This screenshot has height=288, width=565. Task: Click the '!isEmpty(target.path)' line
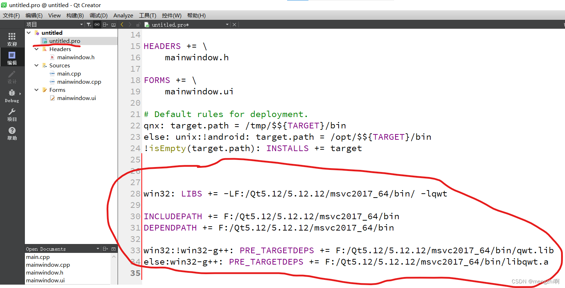pos(253,148)
